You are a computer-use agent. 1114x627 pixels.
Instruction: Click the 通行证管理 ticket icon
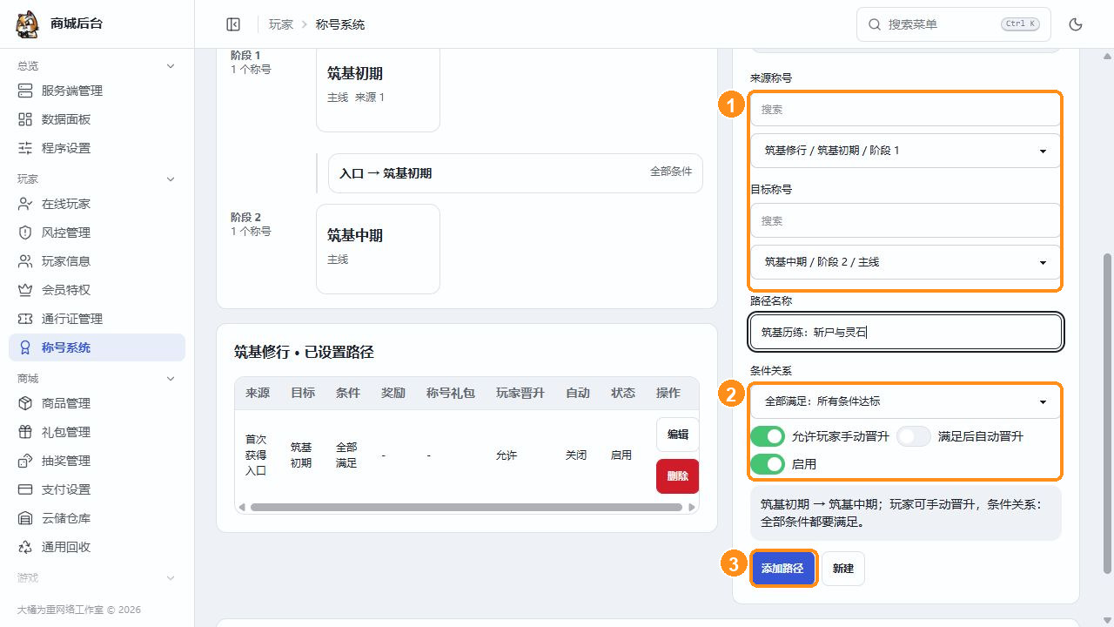click(x=25, y=319)
